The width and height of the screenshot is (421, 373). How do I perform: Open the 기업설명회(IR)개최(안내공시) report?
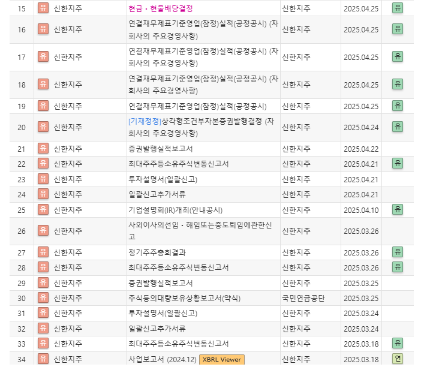coord(175,210)
